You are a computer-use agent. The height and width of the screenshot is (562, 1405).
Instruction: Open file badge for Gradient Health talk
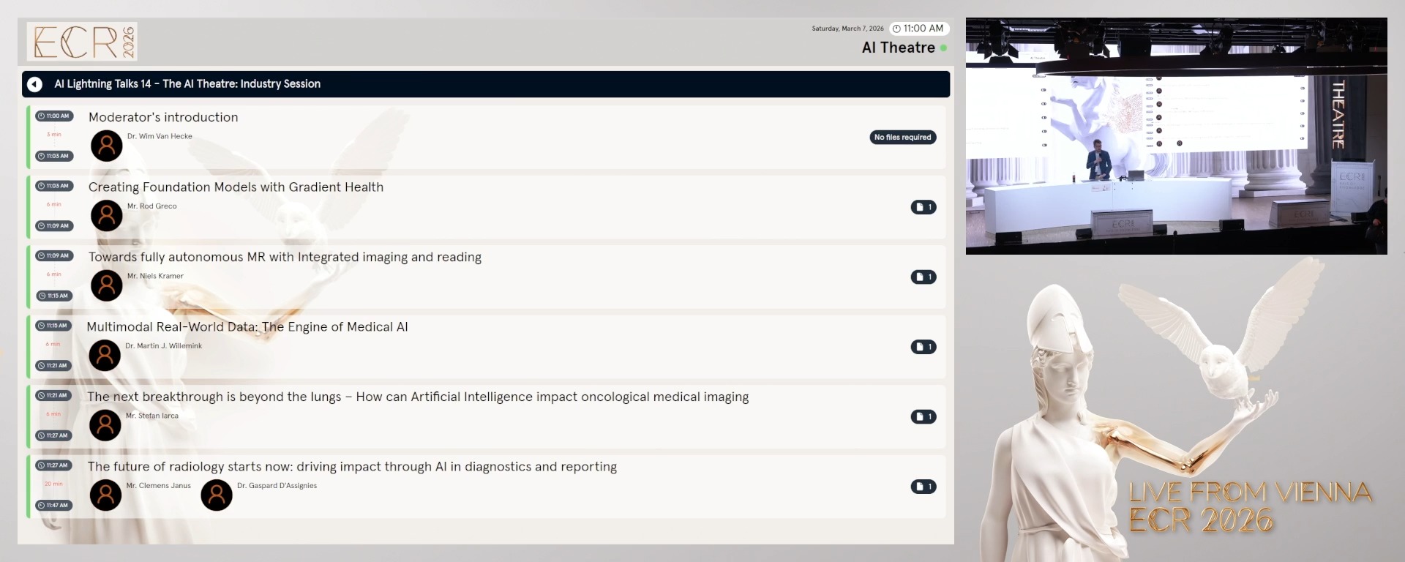(x=923, y=207)
